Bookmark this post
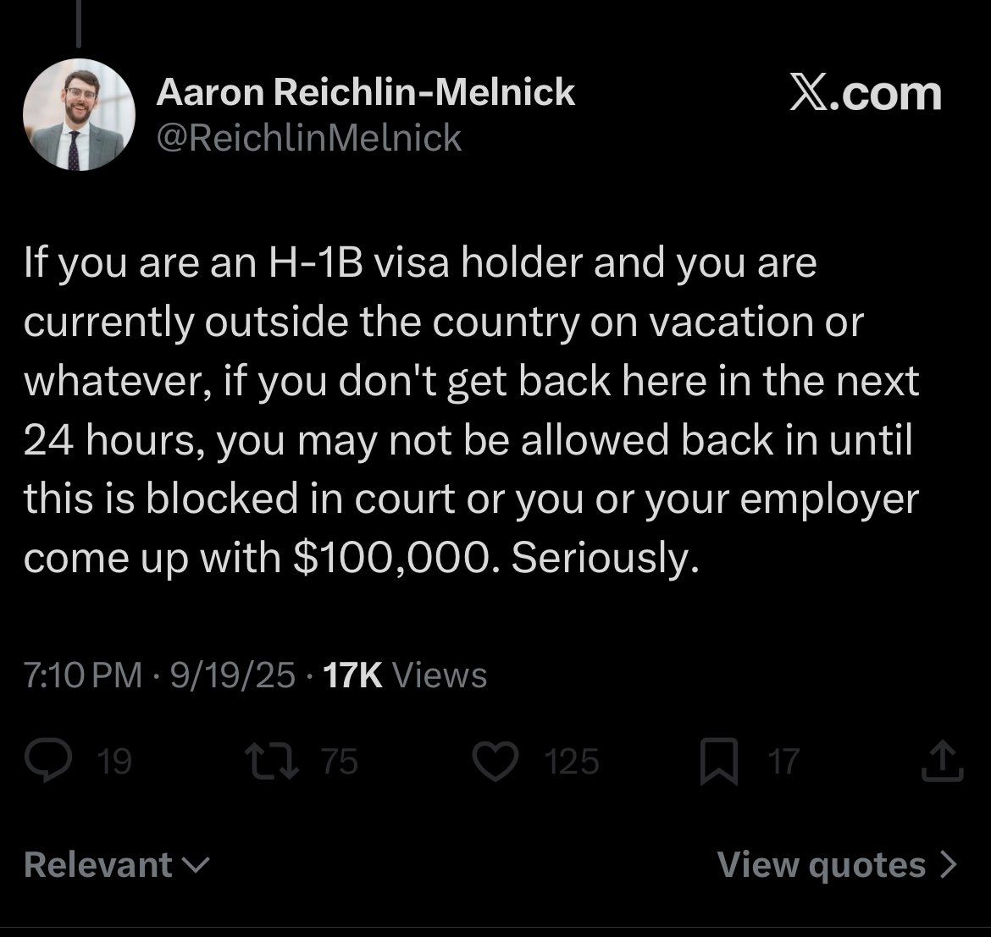Viewport: 991px width, 937px height. [x=719, y=762]
